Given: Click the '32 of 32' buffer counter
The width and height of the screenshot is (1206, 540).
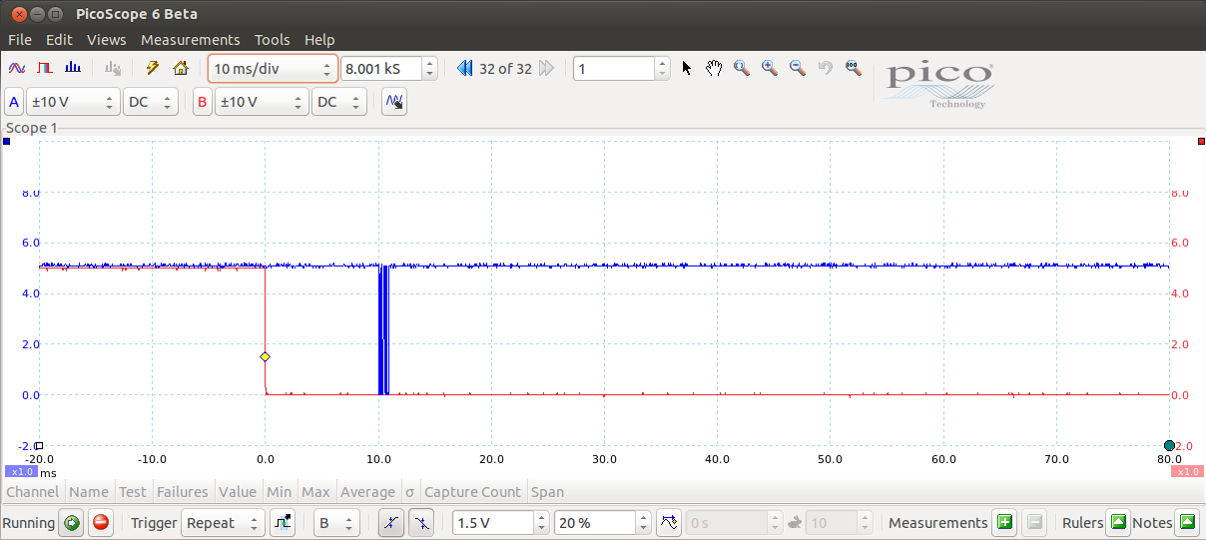Looking at the screenshot, I should 505,69.
